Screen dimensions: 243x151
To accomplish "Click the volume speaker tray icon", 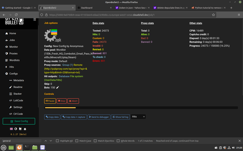I will pyautogui.click(x=234, y=148).
